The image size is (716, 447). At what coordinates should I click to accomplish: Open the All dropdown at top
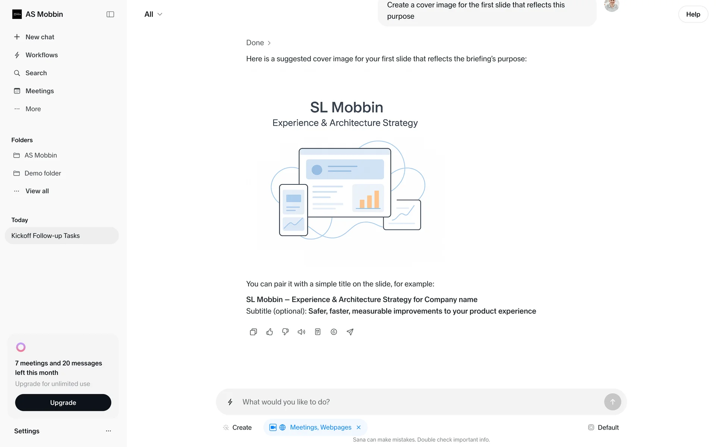(x=153, y=14)
